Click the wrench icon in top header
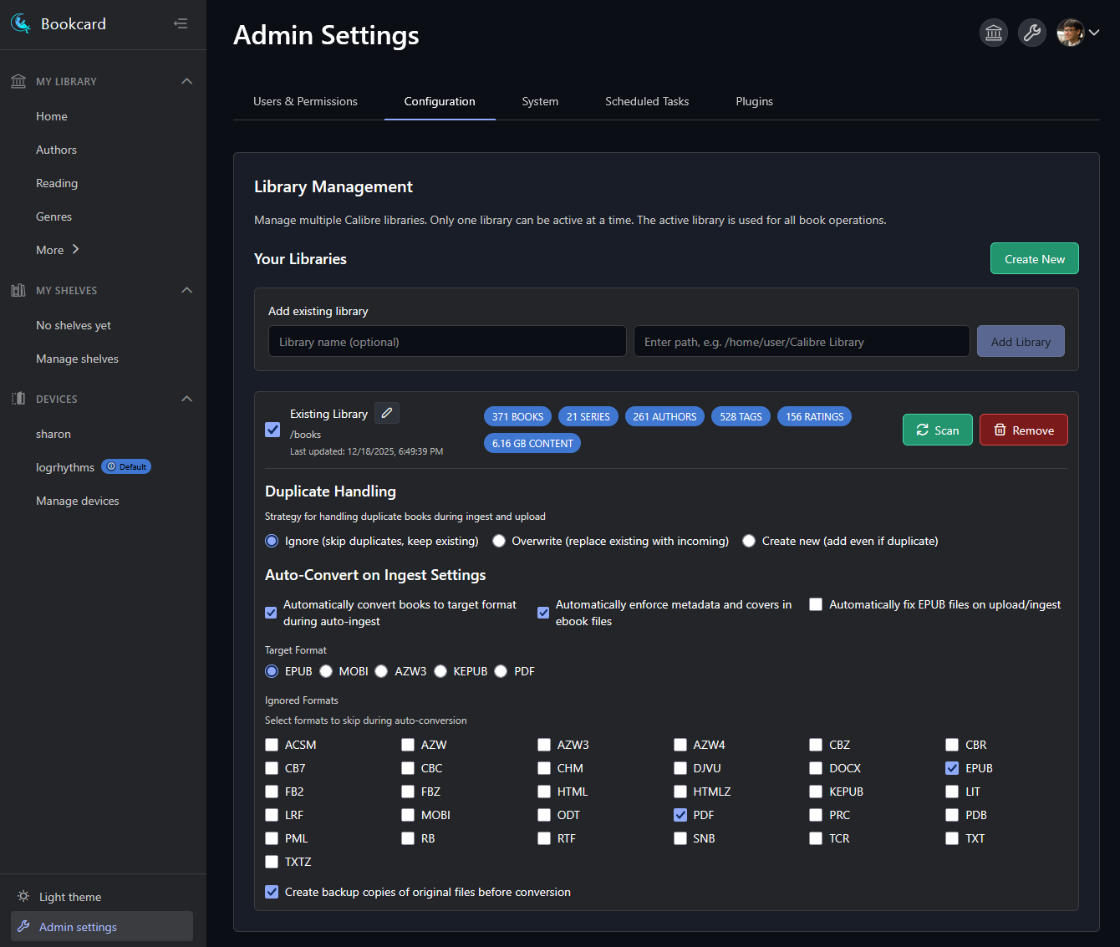Screen dimensions: 1120x947 (1032, 33)
